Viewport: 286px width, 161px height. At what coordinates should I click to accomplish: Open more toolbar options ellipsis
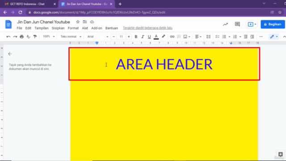261,37
